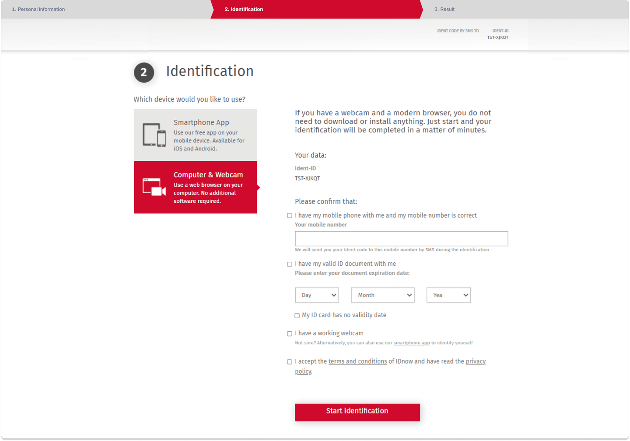Open the Year expiration dropdown
This screenshot has height=441, width=630.
click(448, 295)
